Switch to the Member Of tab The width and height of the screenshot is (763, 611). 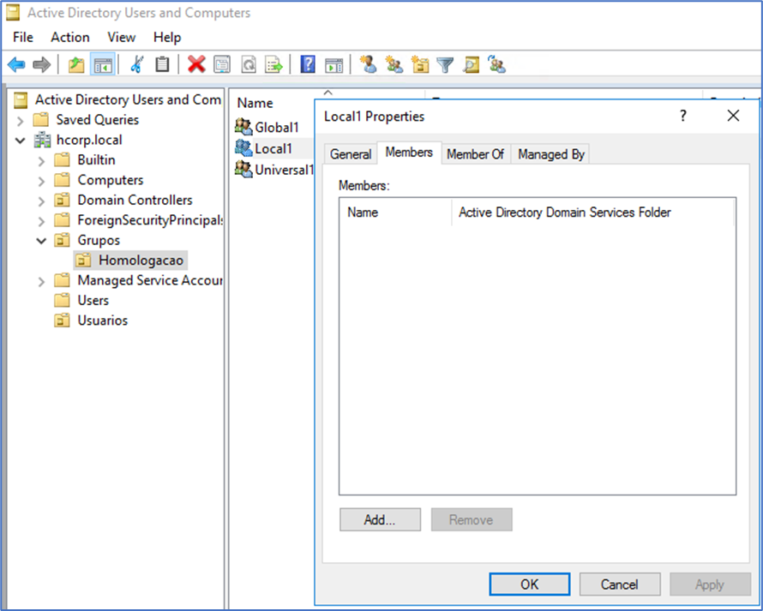[475, 154]
